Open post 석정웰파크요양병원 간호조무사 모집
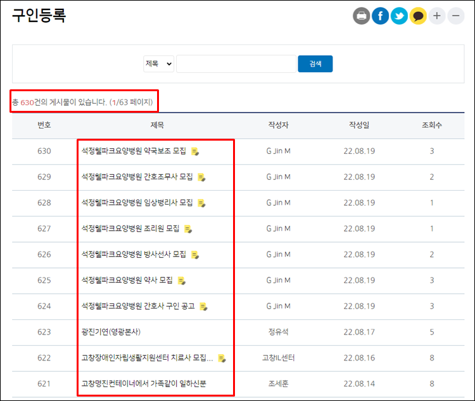The width and height of the screenshot is (475, 401). (x=137, y=177)
